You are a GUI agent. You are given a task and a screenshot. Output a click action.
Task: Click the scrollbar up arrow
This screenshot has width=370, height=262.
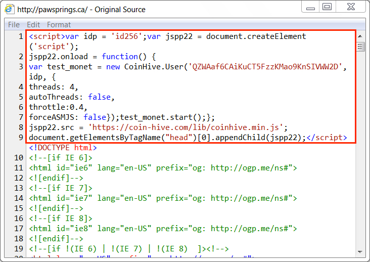tap(360, 36)
